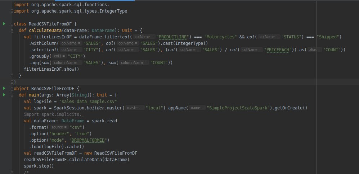Click the "COUNT" alias string in select
Screen dimensions: 359x174
pos(332,50)
